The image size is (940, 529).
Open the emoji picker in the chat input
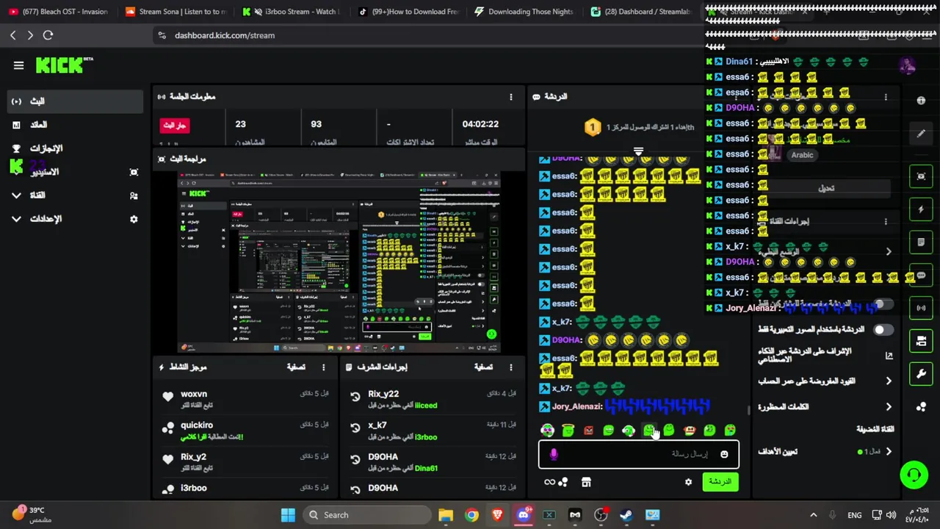click(x=724, y=454)
